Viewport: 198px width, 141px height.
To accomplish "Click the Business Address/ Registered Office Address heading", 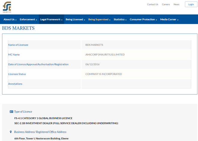I will pyautogui.click(x=40, y=132).
